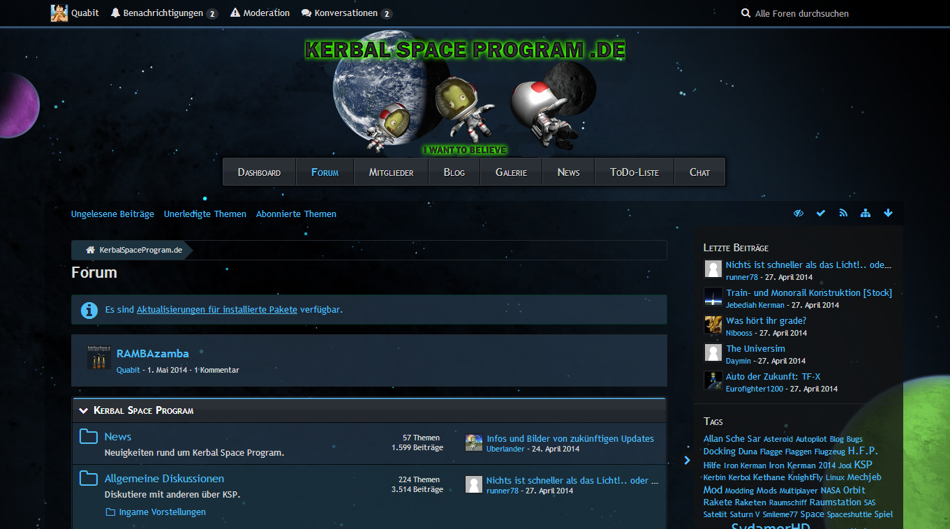Switch to the Mitglieder tab
The height and width of the screenshot is (529, 950).
[x=391, y=172]
